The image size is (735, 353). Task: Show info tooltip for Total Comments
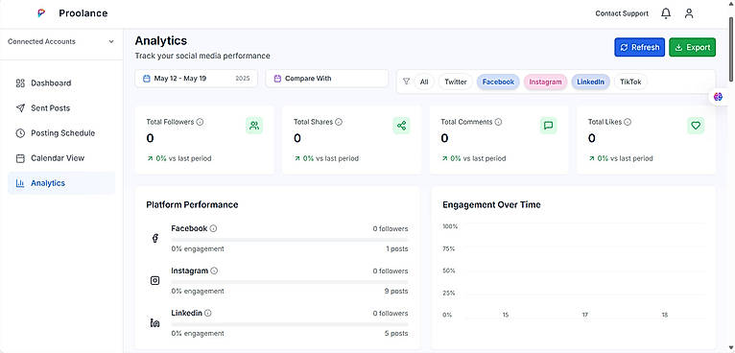point(498,122)
